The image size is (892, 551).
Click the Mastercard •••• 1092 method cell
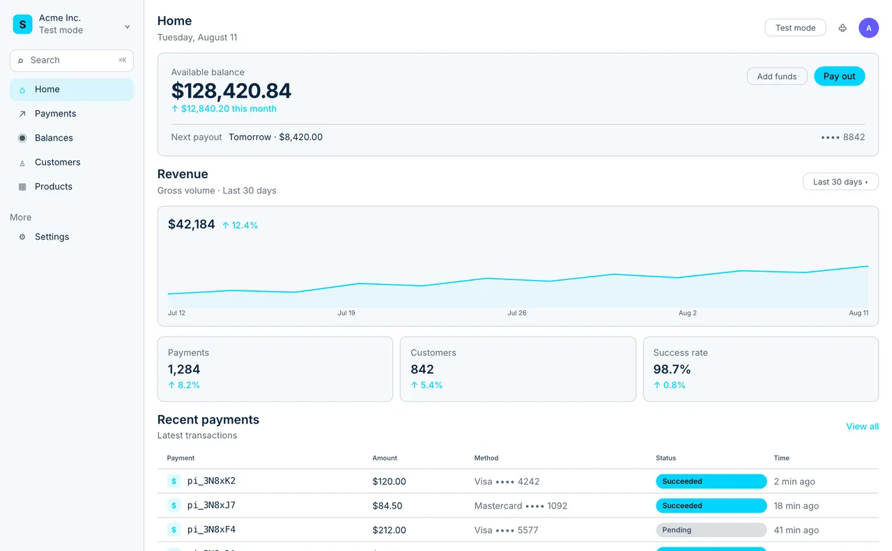[x=521, y=506]
